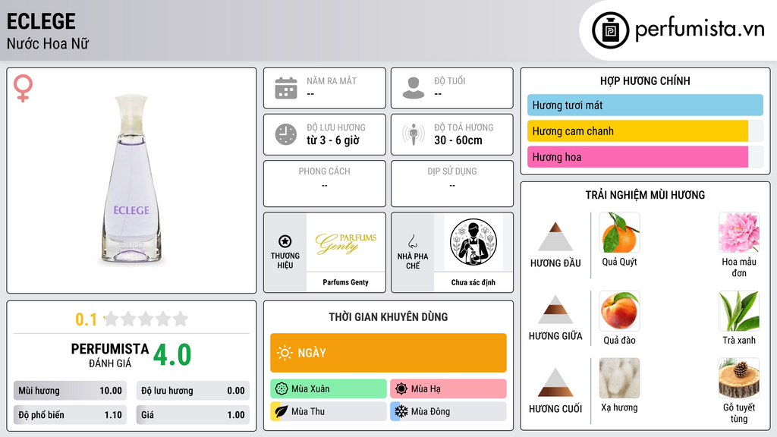
Task: Click the perfumista.vn site name
Action: tap(699, 29)
